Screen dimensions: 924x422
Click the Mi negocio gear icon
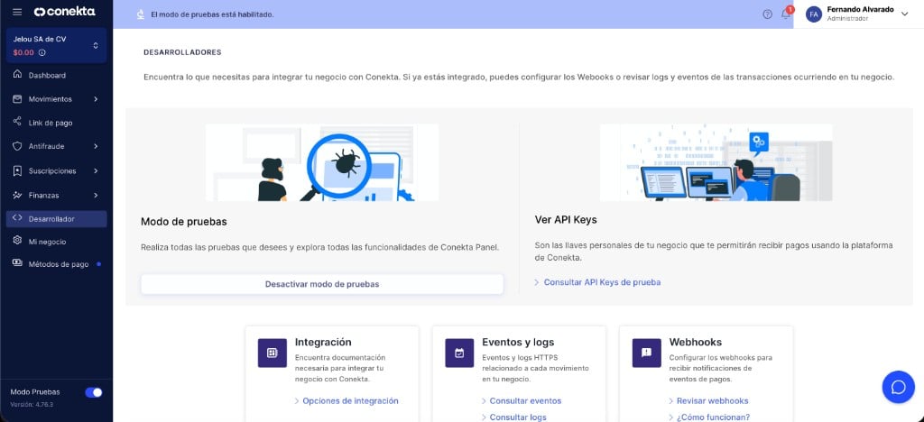[17, 241]
